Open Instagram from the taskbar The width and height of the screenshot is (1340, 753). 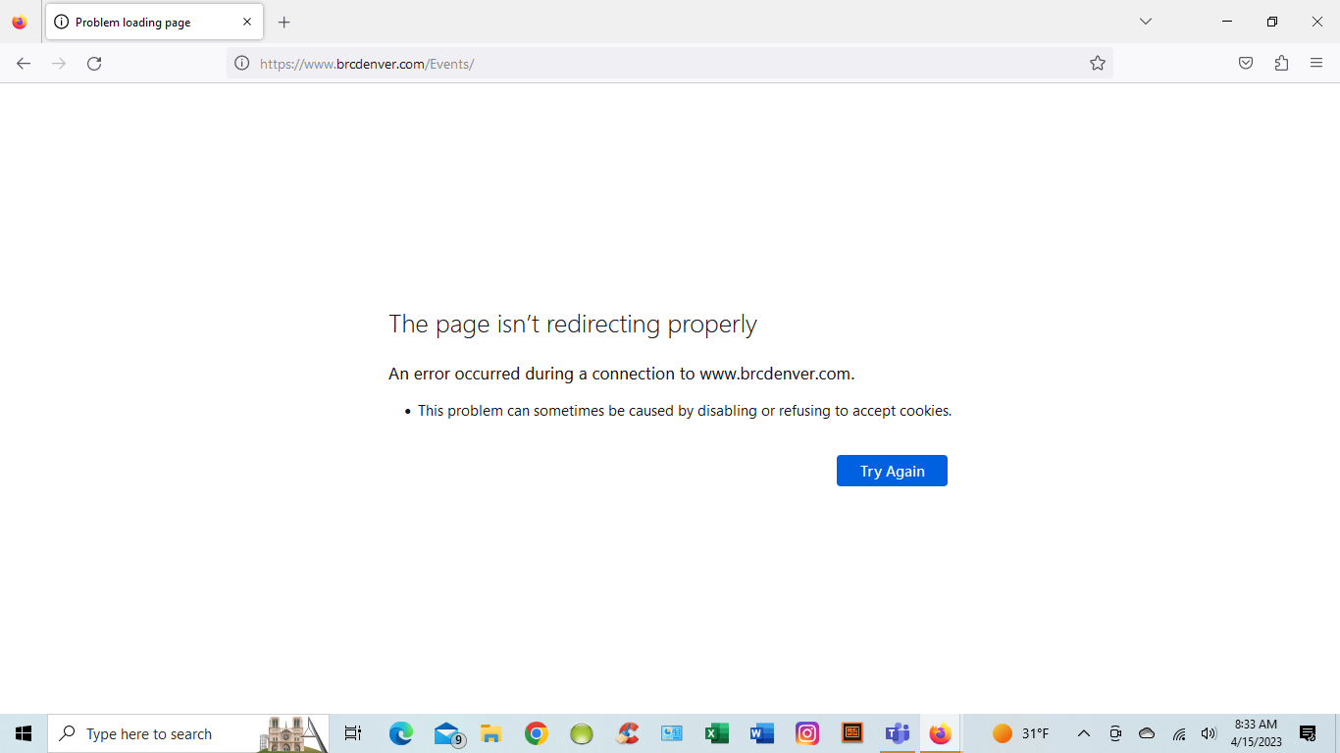tap(807, 733)
